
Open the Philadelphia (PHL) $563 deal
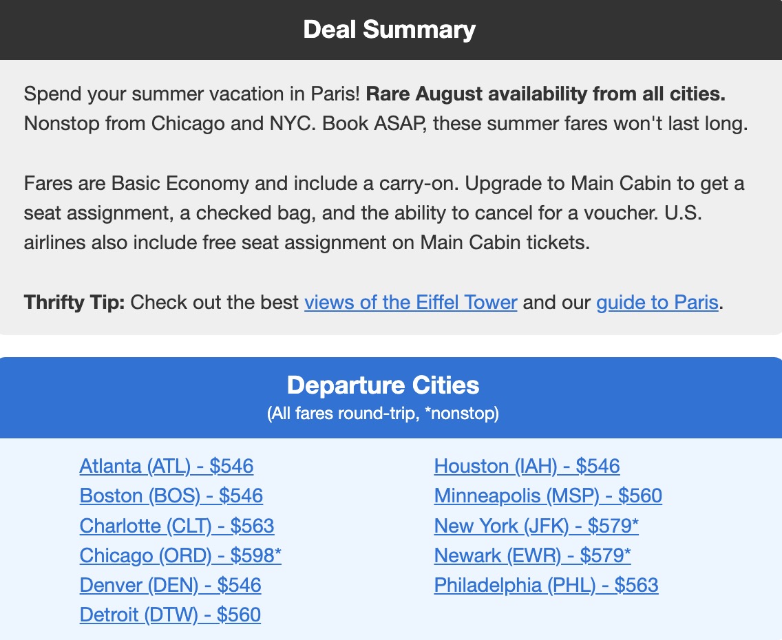[x=546, y=585]
